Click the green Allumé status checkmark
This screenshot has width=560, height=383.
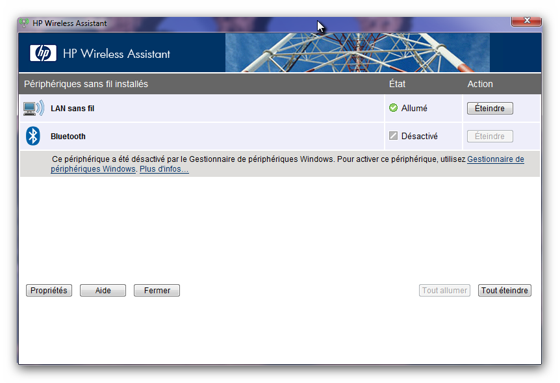click(x=393, y=109)
